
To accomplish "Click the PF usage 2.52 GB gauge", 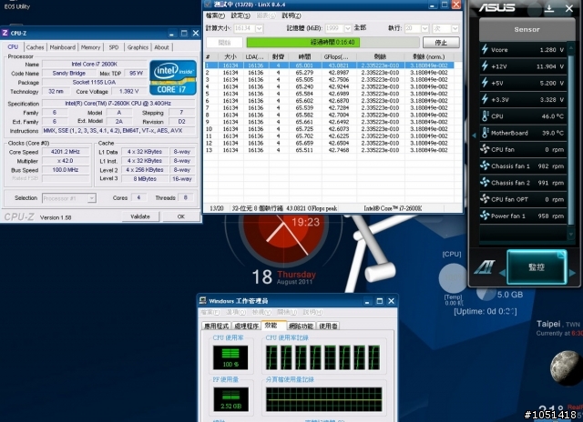I will (230, 399).
